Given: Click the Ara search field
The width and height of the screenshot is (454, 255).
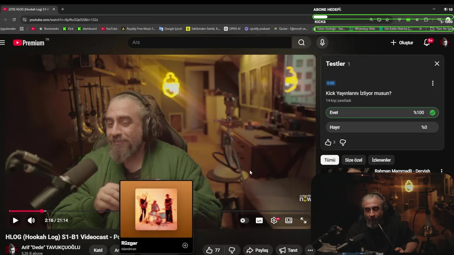Looking at the screenshot, I should click(210, 42).
